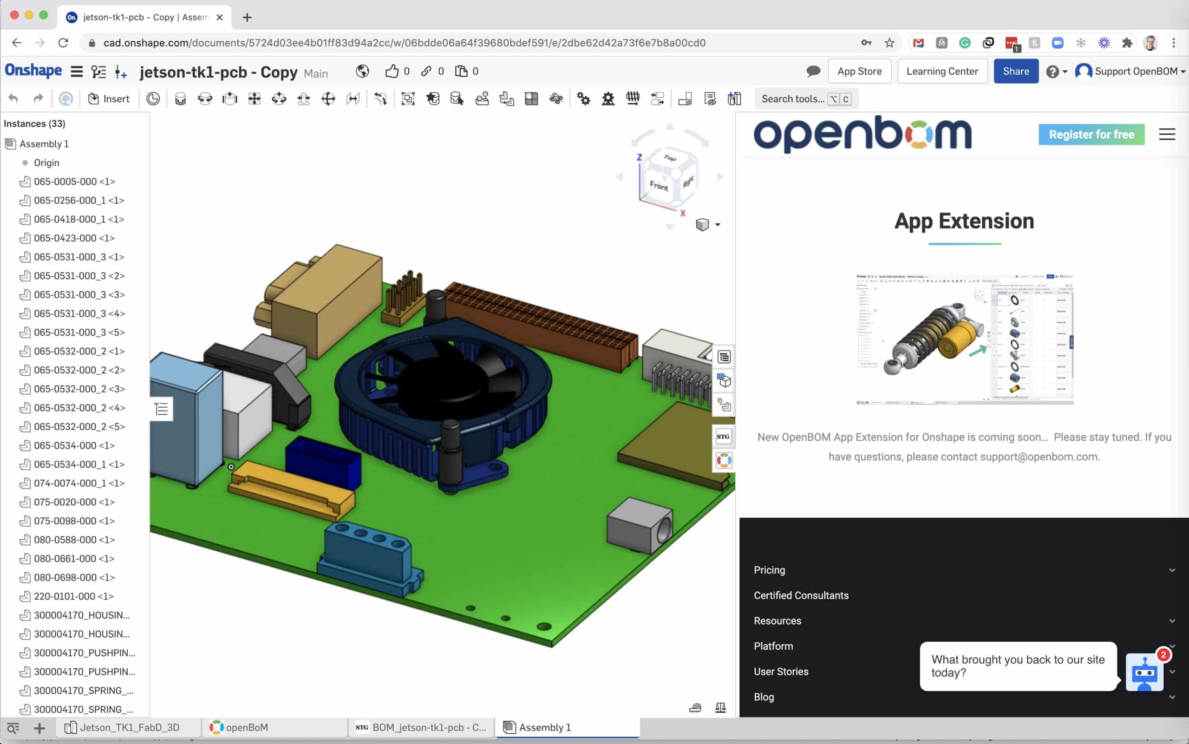The width and height of the screenshot is (1189, 744).
Task: Open the Certified Consultants link
Action: tap(801, 595)
